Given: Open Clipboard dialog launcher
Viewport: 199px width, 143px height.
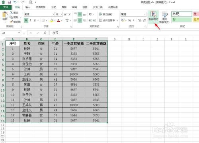Looking at the screenshot, I should 21,27.
